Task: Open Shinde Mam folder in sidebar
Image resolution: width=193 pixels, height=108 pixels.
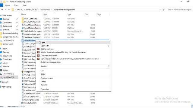Action: (x=8, y=44)
